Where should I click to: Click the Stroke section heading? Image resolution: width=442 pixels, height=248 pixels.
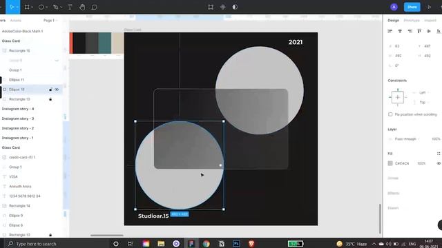[x=393, y=178]
